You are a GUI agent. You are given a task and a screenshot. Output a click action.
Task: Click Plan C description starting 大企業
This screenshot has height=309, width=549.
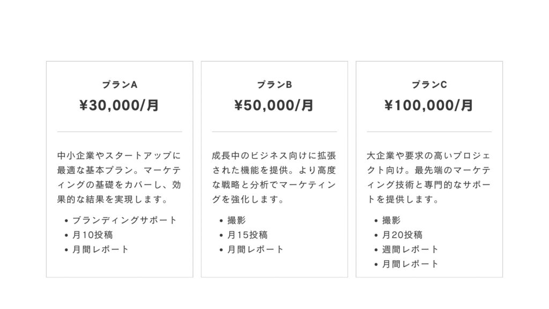429,178
